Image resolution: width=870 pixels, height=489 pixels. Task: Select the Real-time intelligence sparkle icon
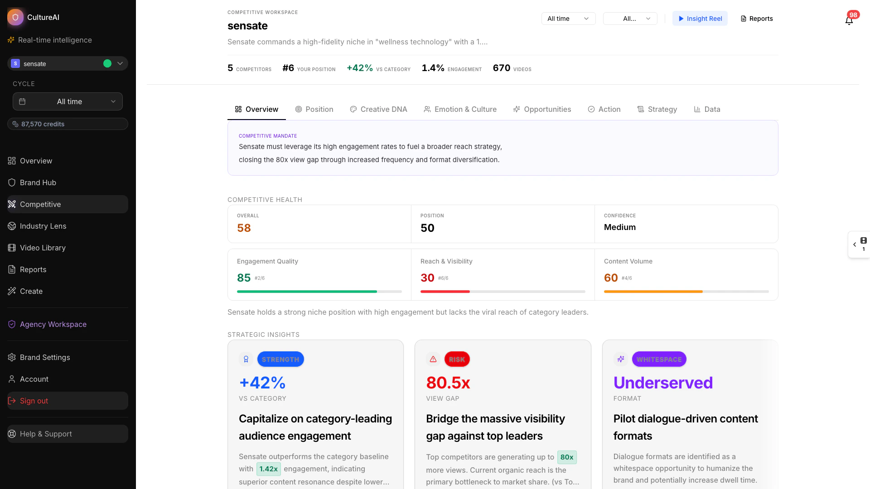click(x=11, y=40)
